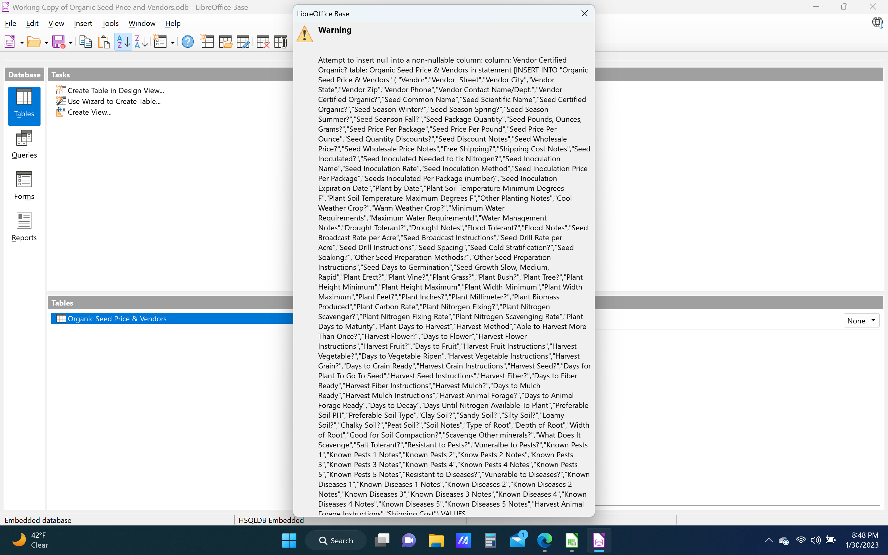Show hidden system tray icons chevron
The height and width of the screenshot is (555, 888).
tap(769, 540)
